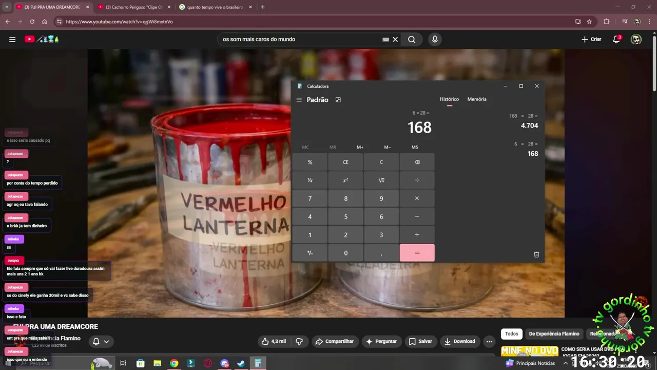Open YouTube notifications bell with badge
Screen dimensions: 657x370
tap(616, 39)
